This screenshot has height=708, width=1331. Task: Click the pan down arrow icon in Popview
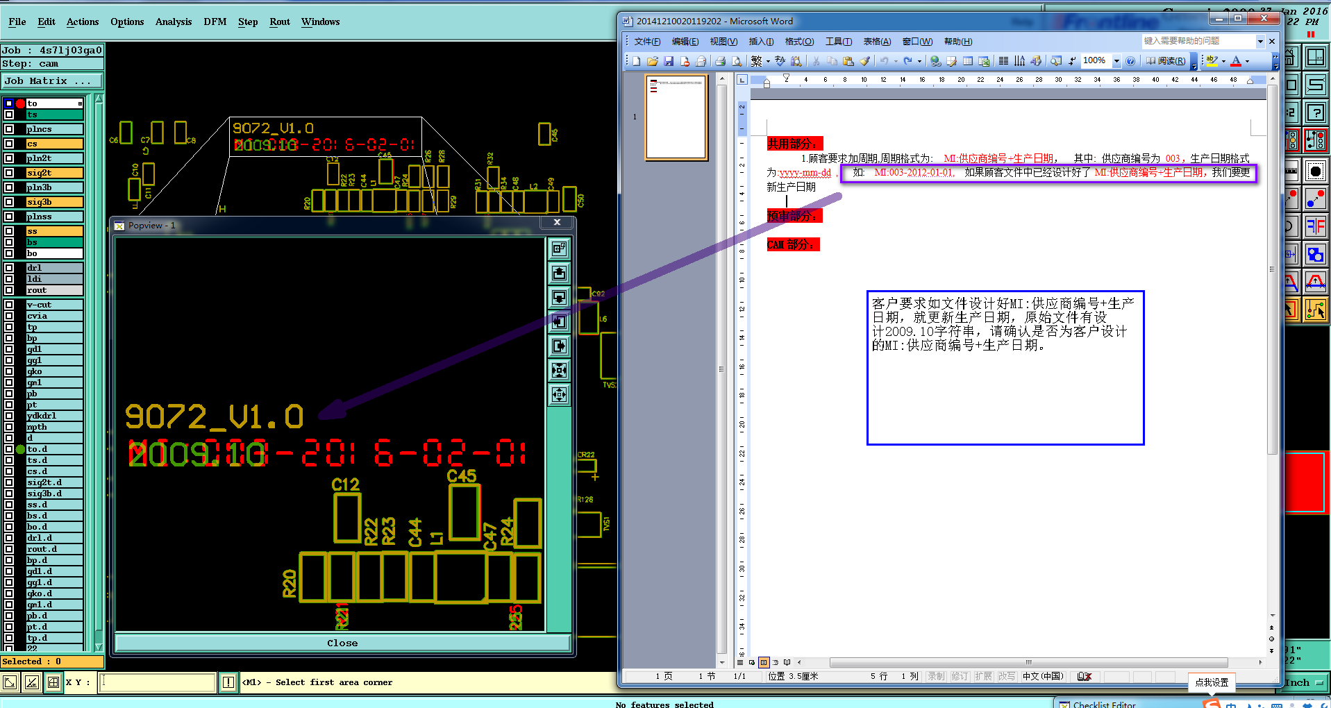tap(559, 297)
